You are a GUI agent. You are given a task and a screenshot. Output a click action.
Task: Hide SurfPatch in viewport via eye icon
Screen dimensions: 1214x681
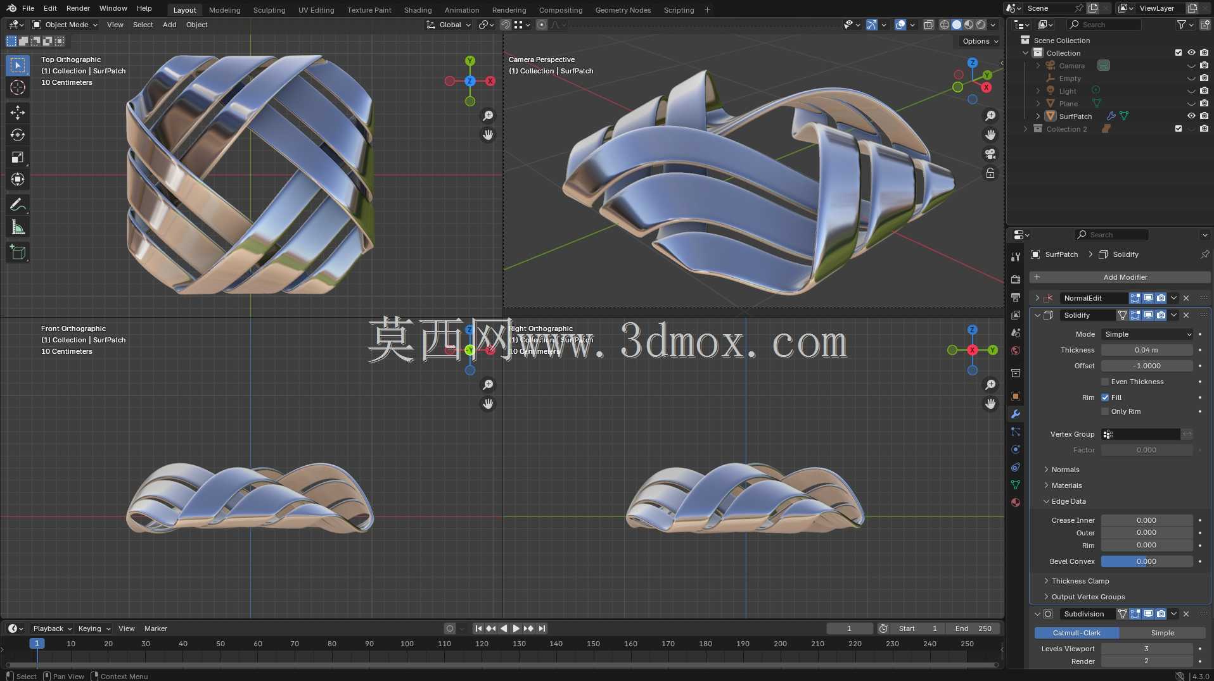click(x=1191, y=116)
